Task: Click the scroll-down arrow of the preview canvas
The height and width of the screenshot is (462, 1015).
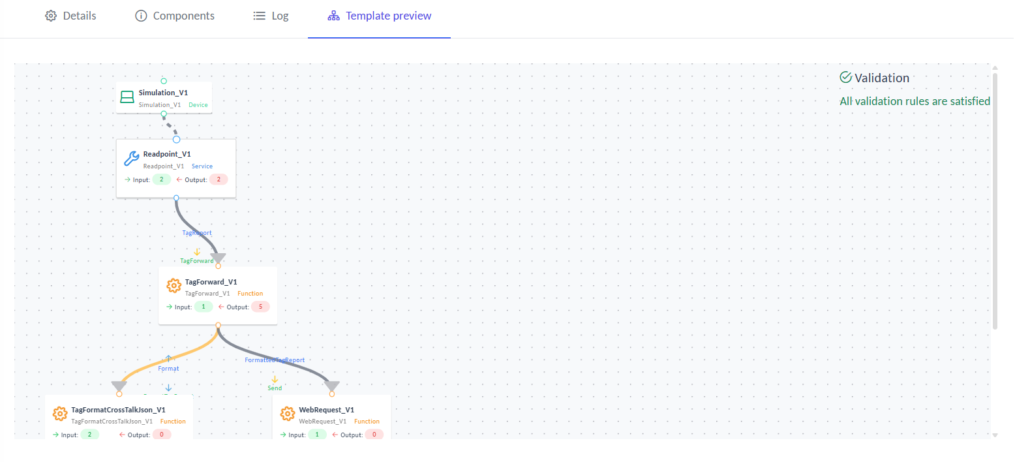Action: coord(995,435)
